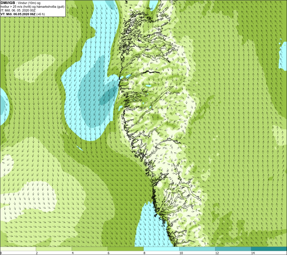The width and height of the screenshot is (287, 255).
Task: Click the 'VT: Mið. 06.05.2020 06Z' valid time
Action: tap(18, 14)
